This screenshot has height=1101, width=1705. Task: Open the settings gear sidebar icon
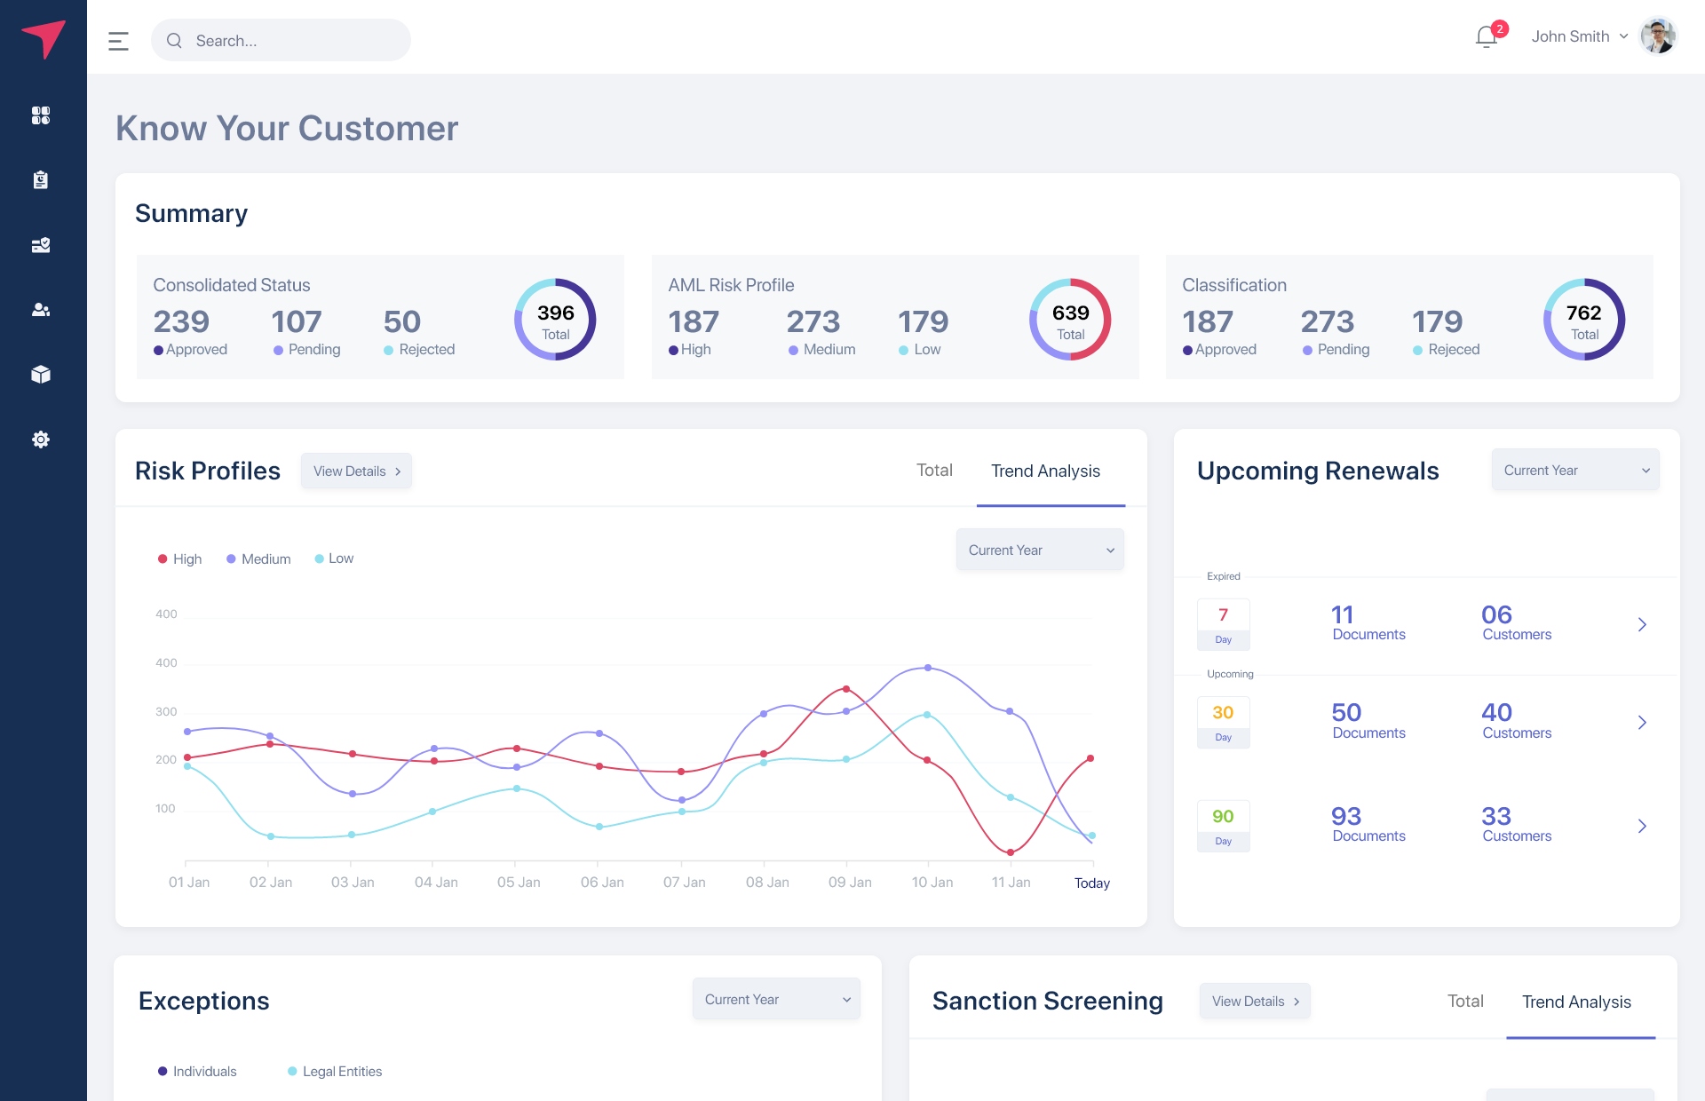click(41, 440)
